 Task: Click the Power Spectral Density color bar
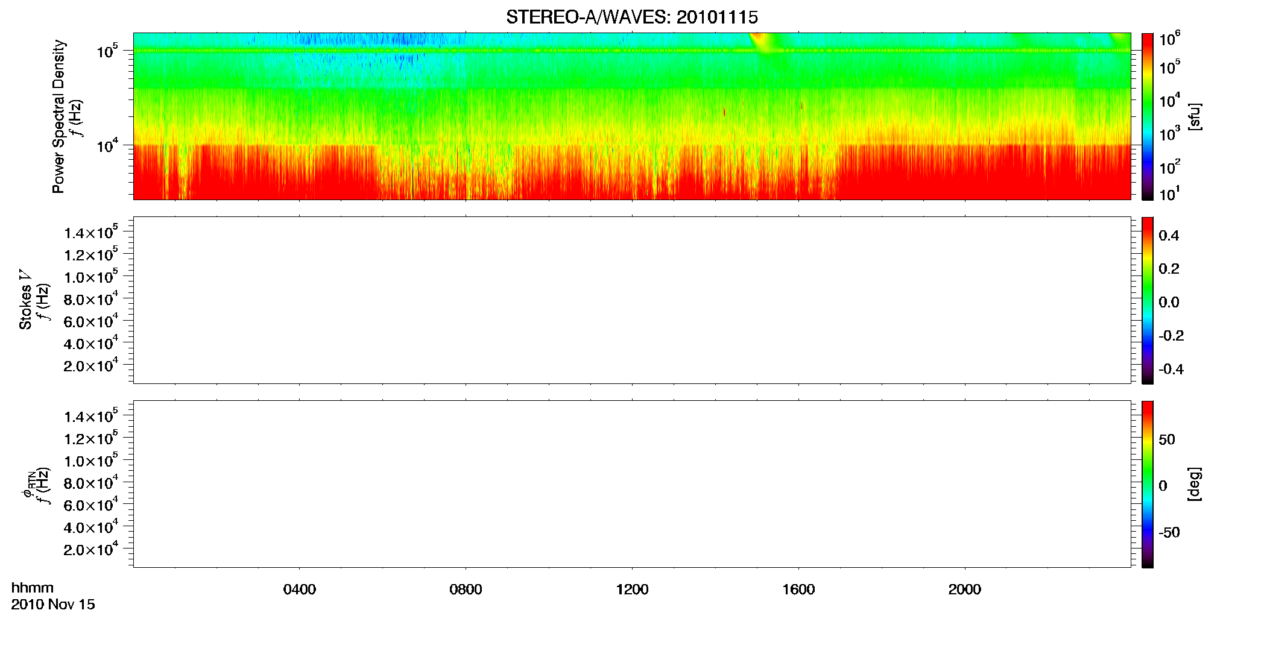(1148, 116)
